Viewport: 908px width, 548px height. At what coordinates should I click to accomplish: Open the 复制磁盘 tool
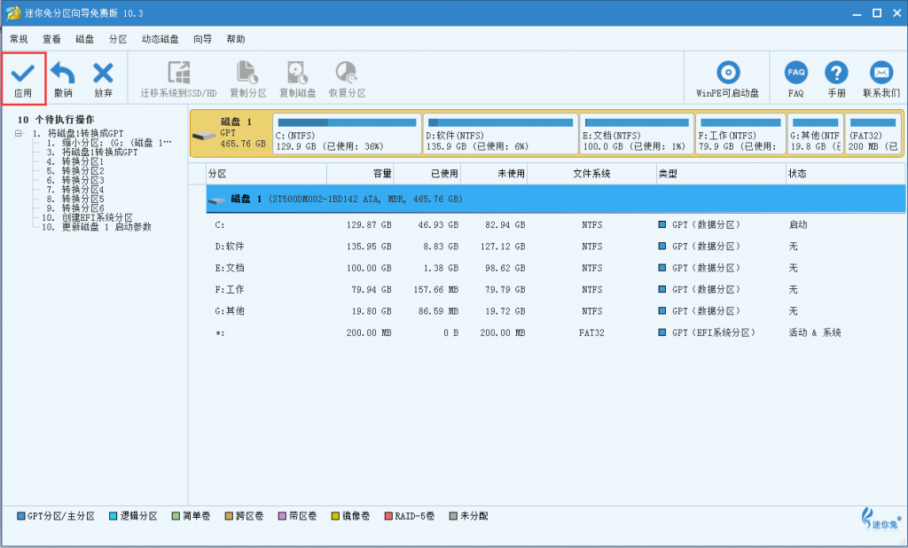(x=298, y=79)
